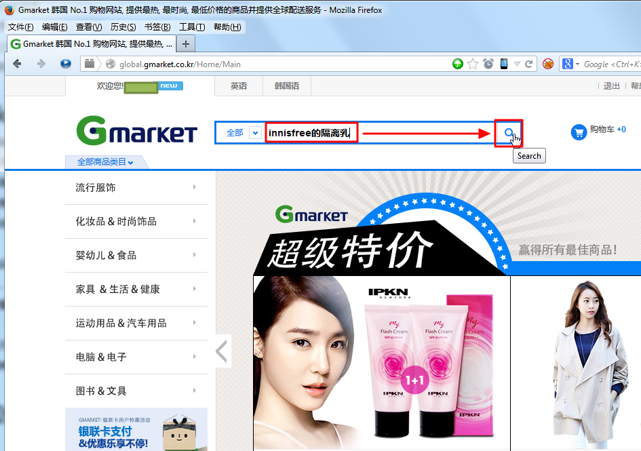This screenshot has width=641, height=451.
Task: Open the 婴幼儿 & 食品 category
Action: point(106,255)
